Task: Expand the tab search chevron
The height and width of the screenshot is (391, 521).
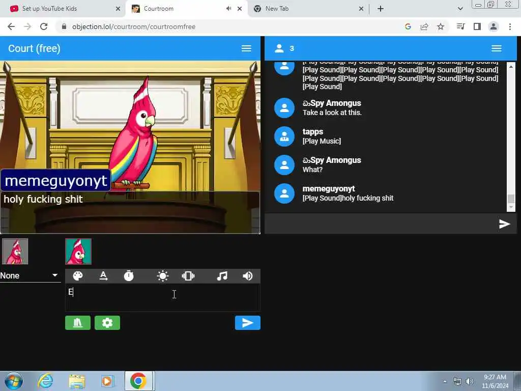Action: (x=460, y=9)
